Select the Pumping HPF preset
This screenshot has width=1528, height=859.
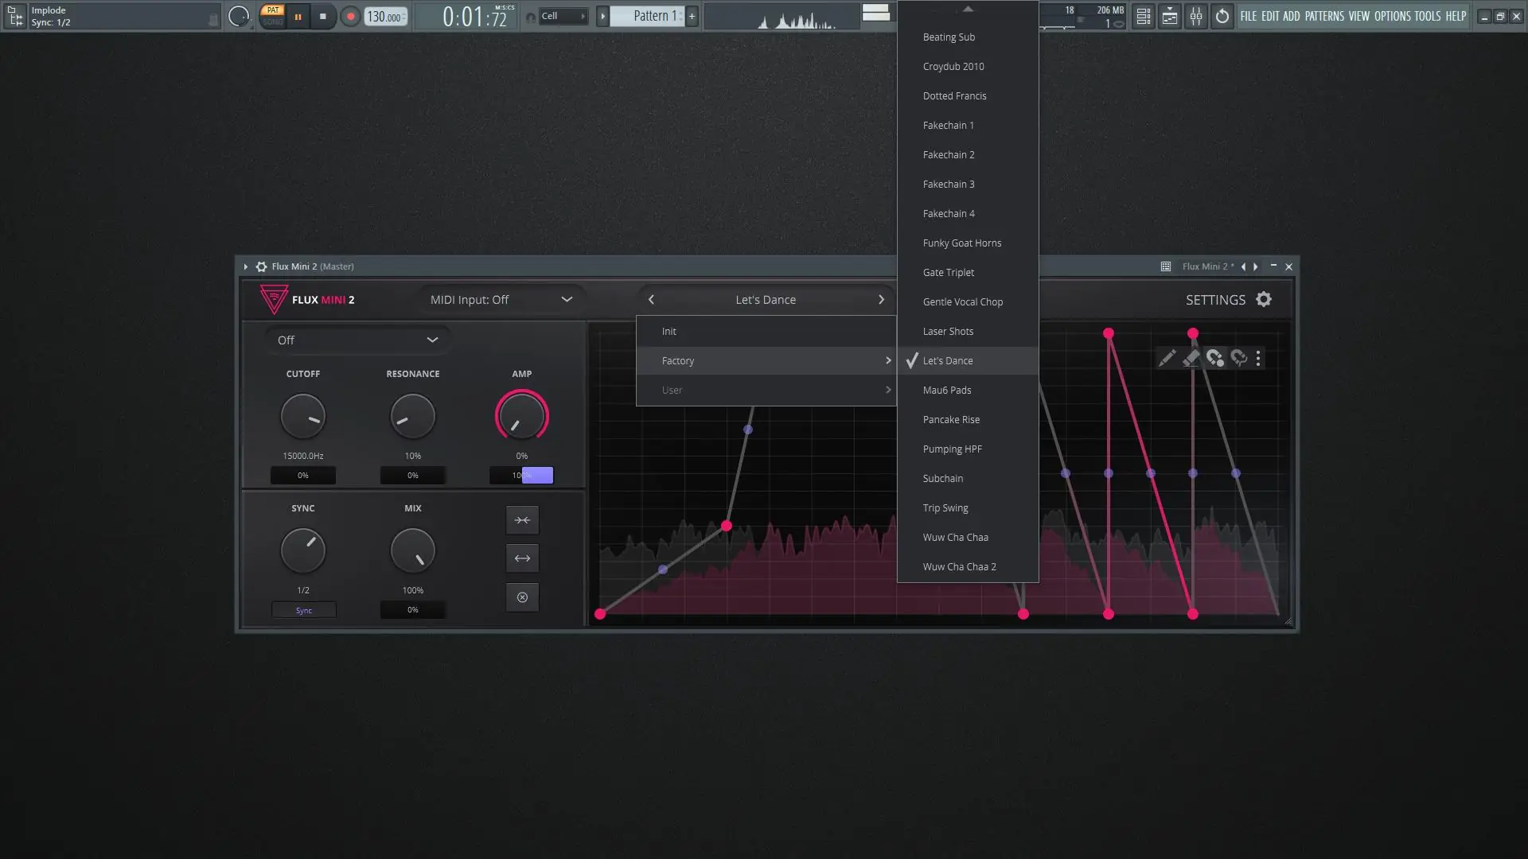[x=952, y=449]
